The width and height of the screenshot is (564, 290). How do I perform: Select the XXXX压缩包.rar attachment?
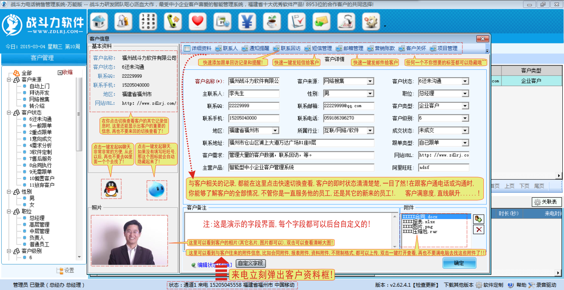tap(420, 231)
